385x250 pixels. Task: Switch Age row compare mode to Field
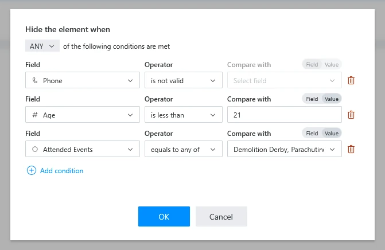click(312, 99)
